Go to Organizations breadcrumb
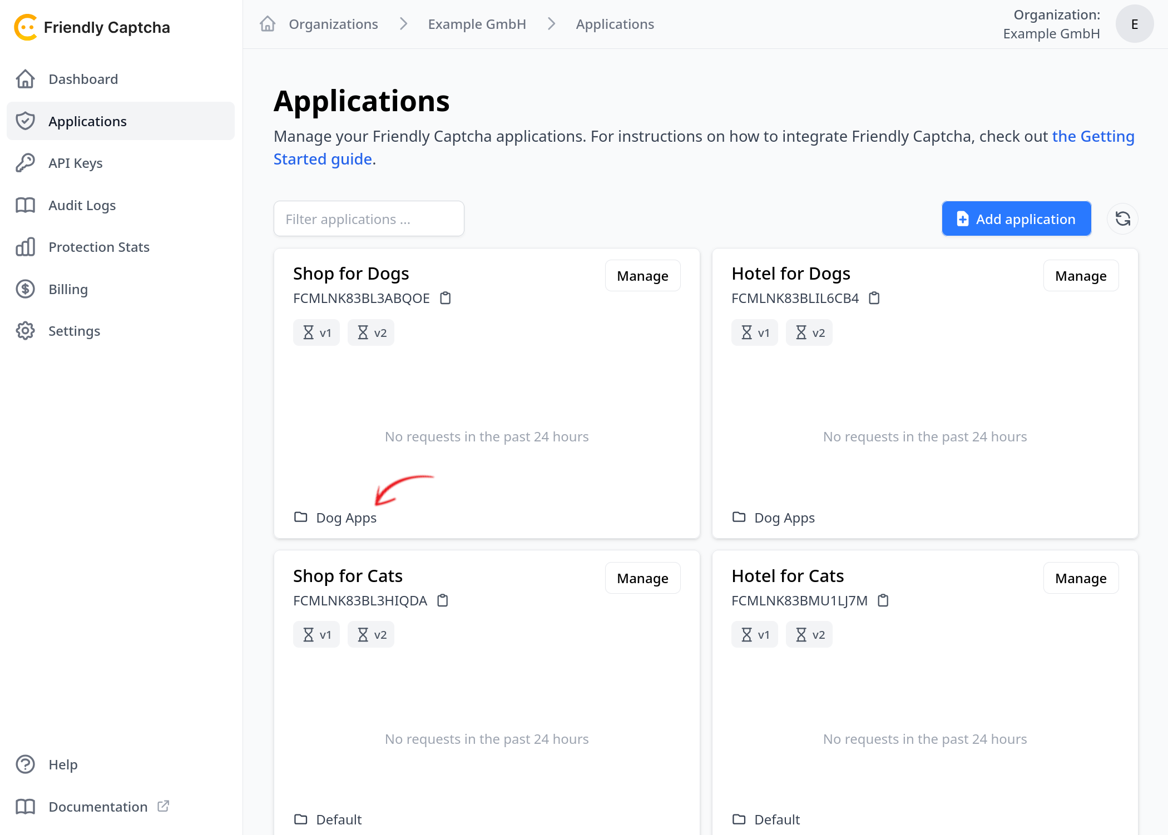This screenshot has width=1168, height=835. point(333,24)
